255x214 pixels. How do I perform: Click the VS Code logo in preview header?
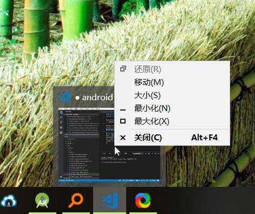tap(64, 97)
